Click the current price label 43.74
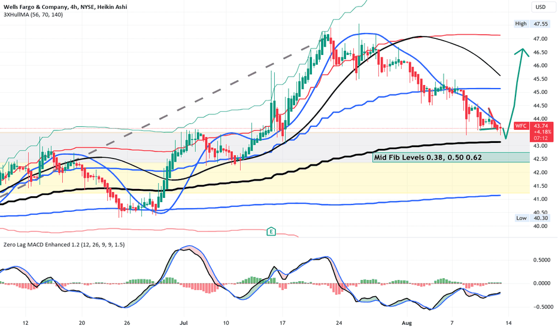 541,126
